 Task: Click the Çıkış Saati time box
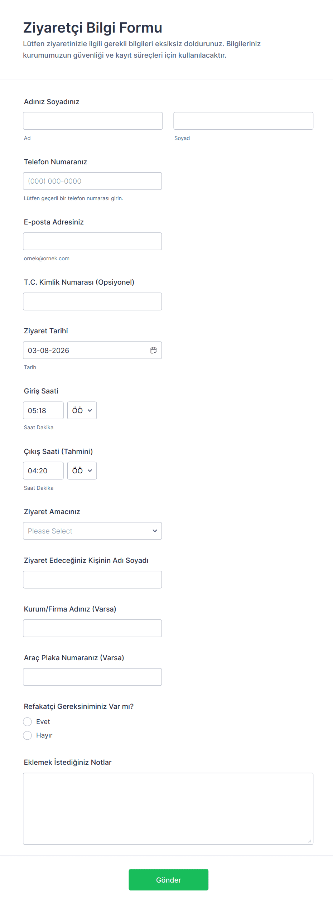[43, 470]
